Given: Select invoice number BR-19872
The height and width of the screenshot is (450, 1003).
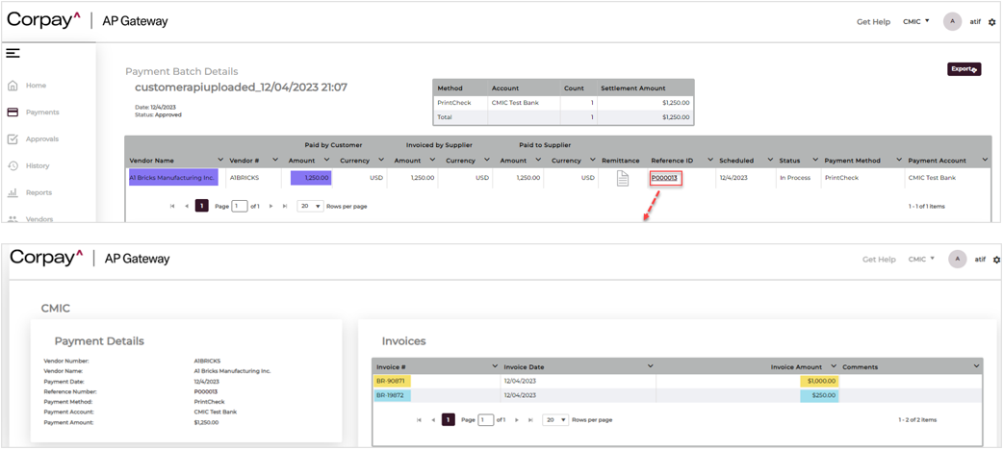Looking at the screenshot, I should 392,395.
